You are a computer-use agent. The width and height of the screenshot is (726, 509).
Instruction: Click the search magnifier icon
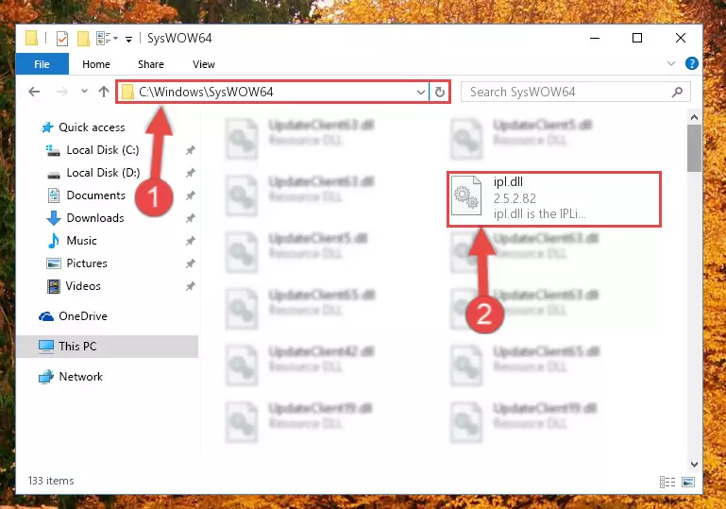pyautogui.click(x=678, y=93)
